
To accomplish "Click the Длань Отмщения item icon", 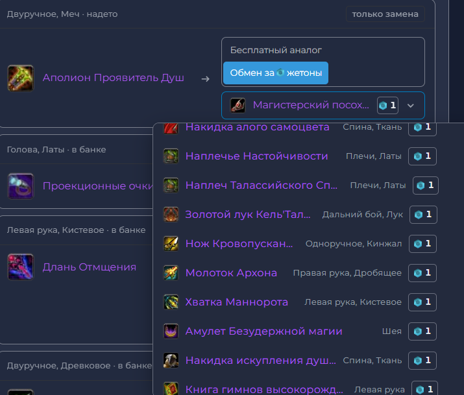I will pyautogui.click(x=20, y=267).
